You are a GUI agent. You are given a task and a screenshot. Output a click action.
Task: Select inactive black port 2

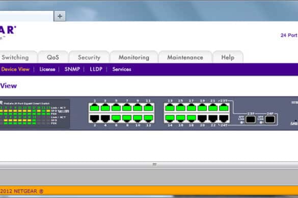tap(94, 118)
